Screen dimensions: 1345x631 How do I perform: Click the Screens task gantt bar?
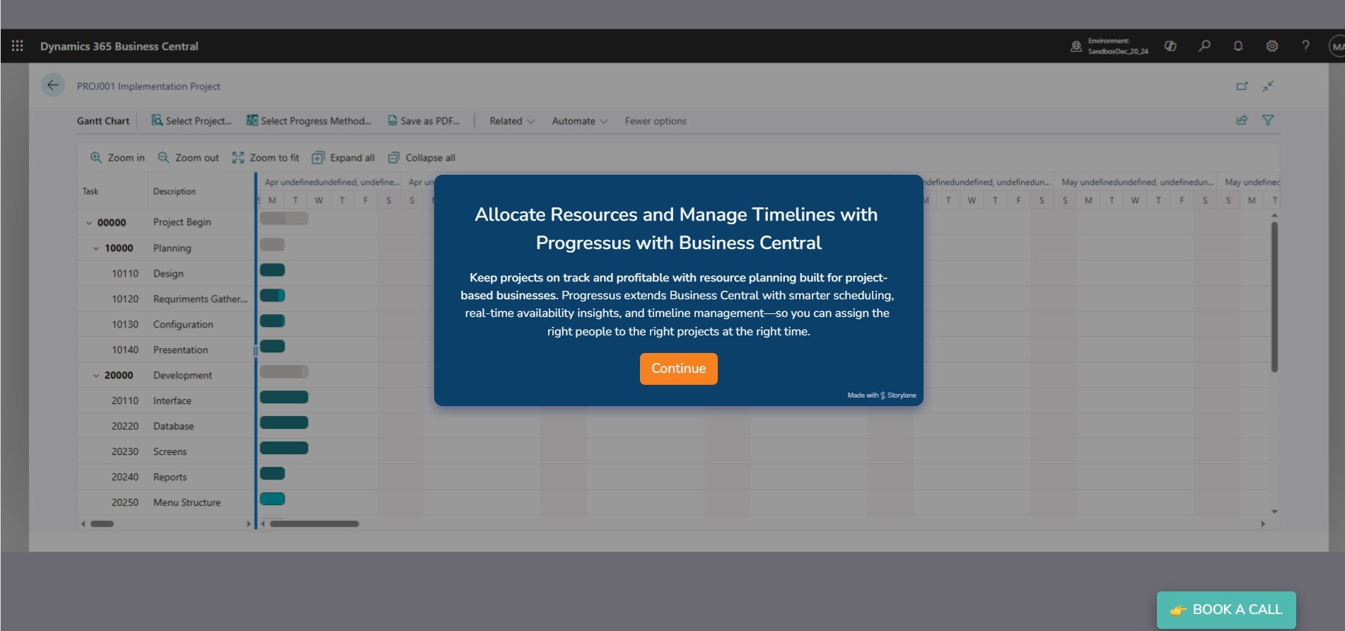pyautogui.click(x=284, y=448)
